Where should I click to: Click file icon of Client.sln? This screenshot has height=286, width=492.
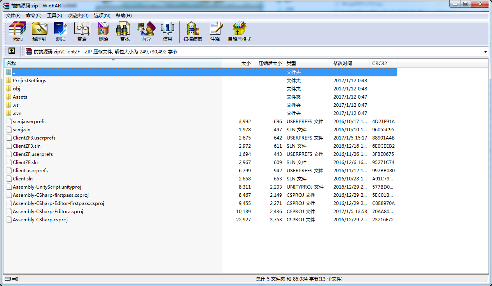coord(9,178)
